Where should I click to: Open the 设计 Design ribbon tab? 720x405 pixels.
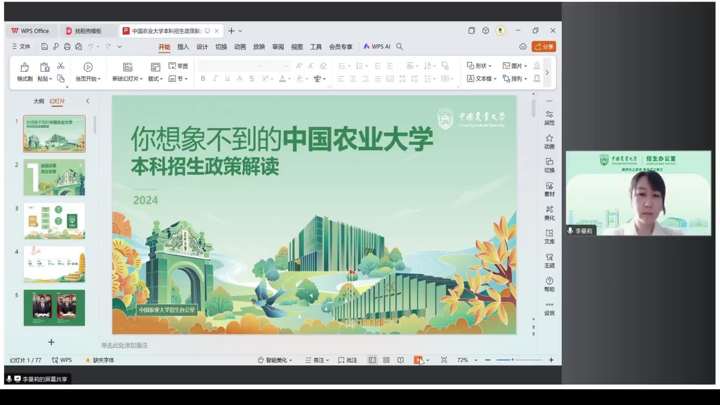(202, 46)
